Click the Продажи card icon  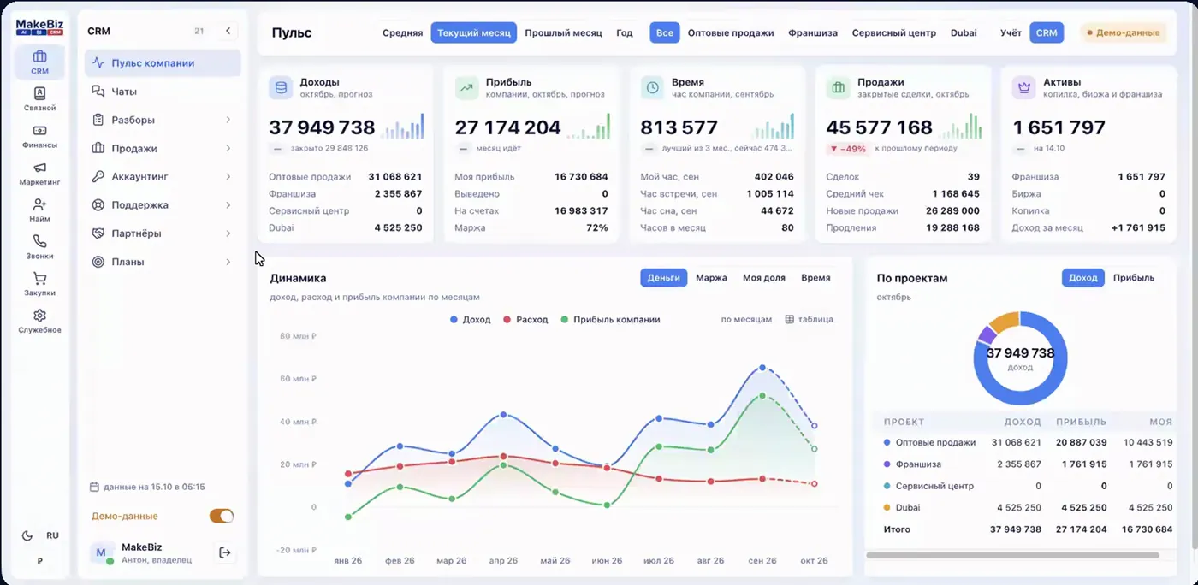(839, 87)
